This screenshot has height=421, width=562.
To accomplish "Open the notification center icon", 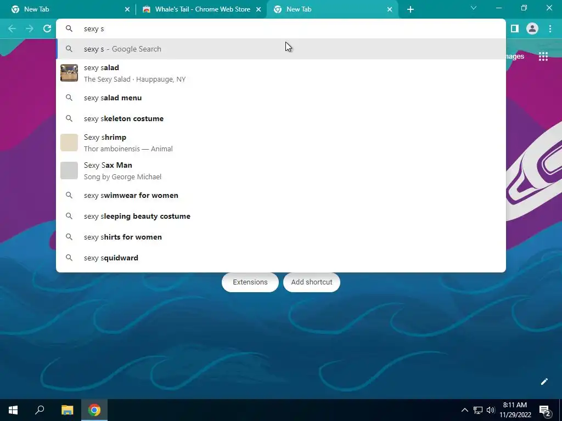I will [x=545, y=410].
